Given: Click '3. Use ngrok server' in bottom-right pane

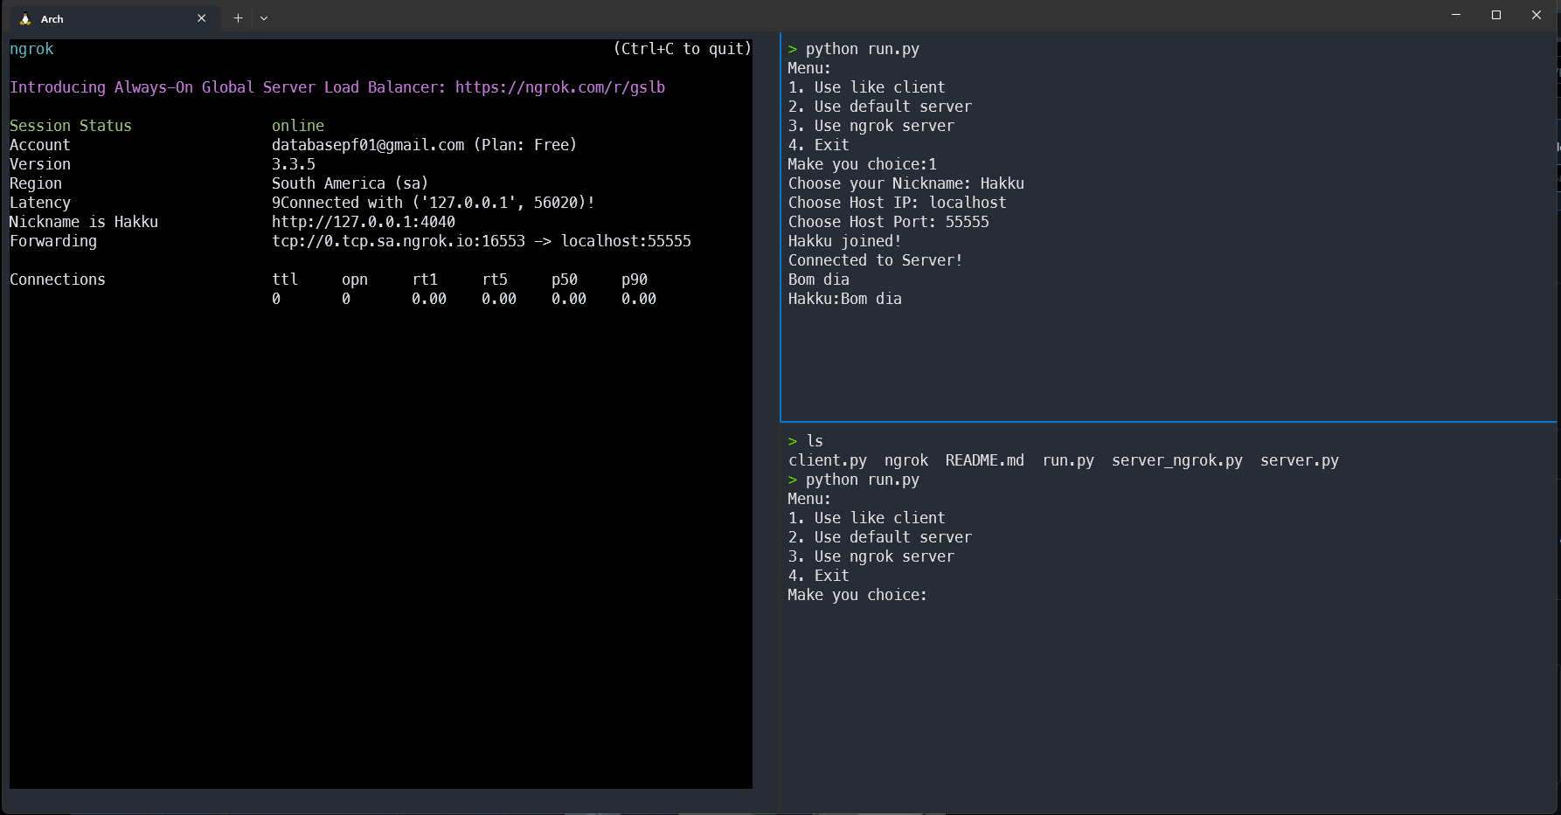Looking at the screenshot, I should [871, 556].
